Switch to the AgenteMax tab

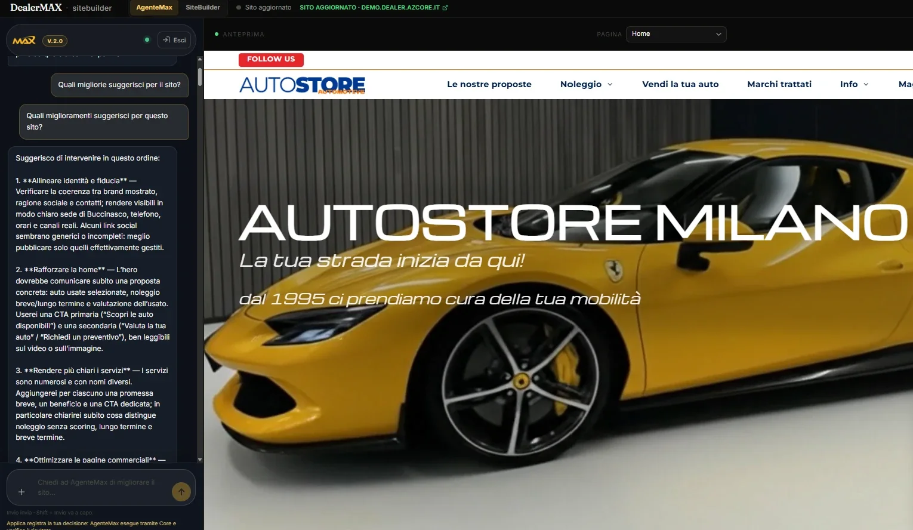[154, 8]
